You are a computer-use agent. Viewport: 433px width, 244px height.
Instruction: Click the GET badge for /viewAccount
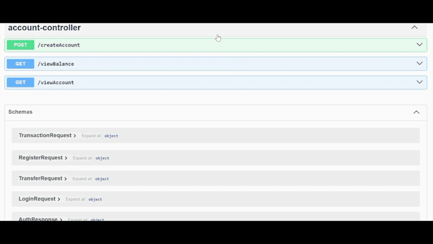click(20, 82)
